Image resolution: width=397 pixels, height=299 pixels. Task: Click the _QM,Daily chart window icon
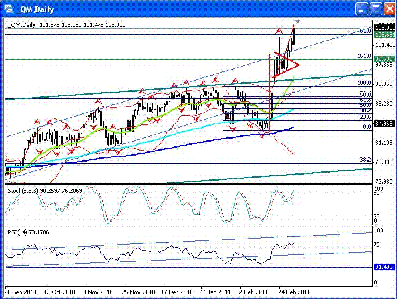pyautogui.click(x=9, y=9)
